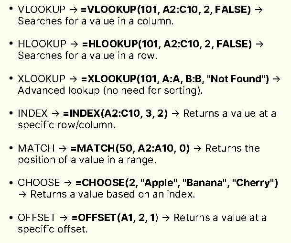Click the bold =MATCH(50, A2:A10, 0) formula
This screenshot has width=291, height=243.
pos(130,148)
